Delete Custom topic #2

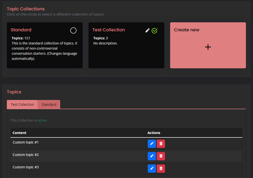(x=161, y=156)
